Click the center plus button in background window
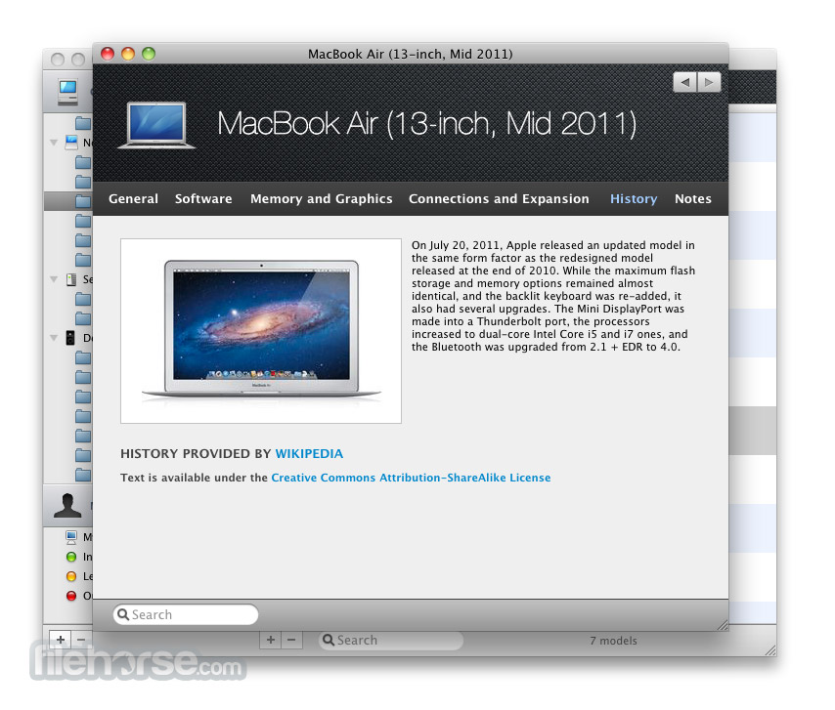Viewport: 835px width, 710px height. [x=271, y=640]
